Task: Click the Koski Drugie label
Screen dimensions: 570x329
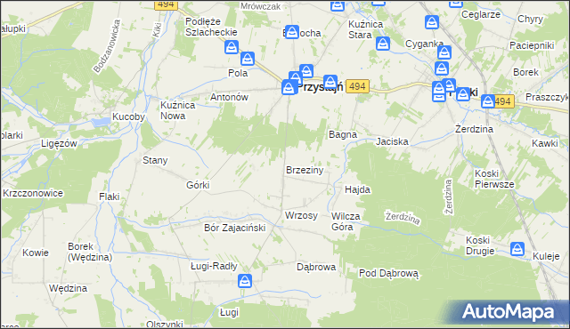Action: 480,245
